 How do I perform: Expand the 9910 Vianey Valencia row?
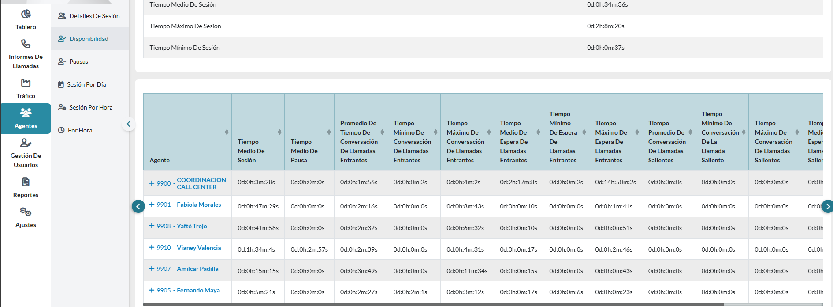click(152, 247)
